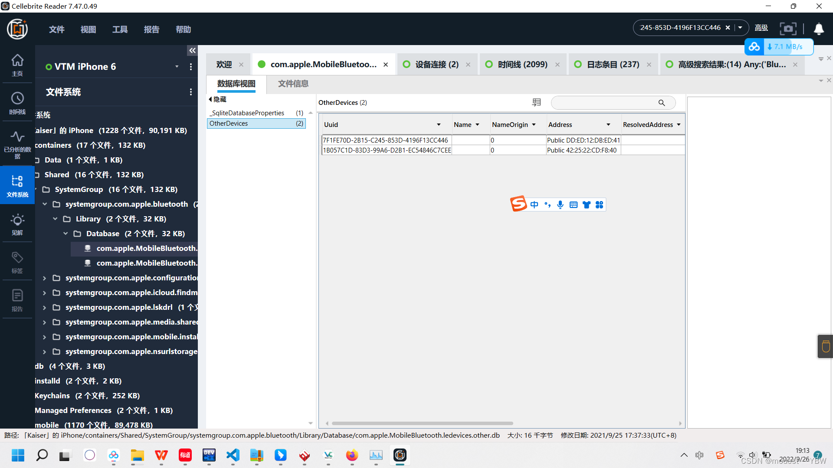
Task: Hide the table list panel
Action: [x=217, y=99]
